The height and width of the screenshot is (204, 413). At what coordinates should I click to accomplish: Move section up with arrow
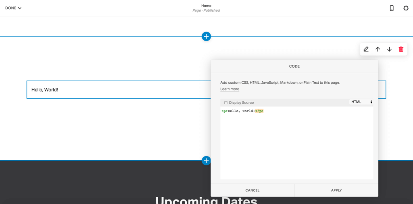tap(378, 49)
